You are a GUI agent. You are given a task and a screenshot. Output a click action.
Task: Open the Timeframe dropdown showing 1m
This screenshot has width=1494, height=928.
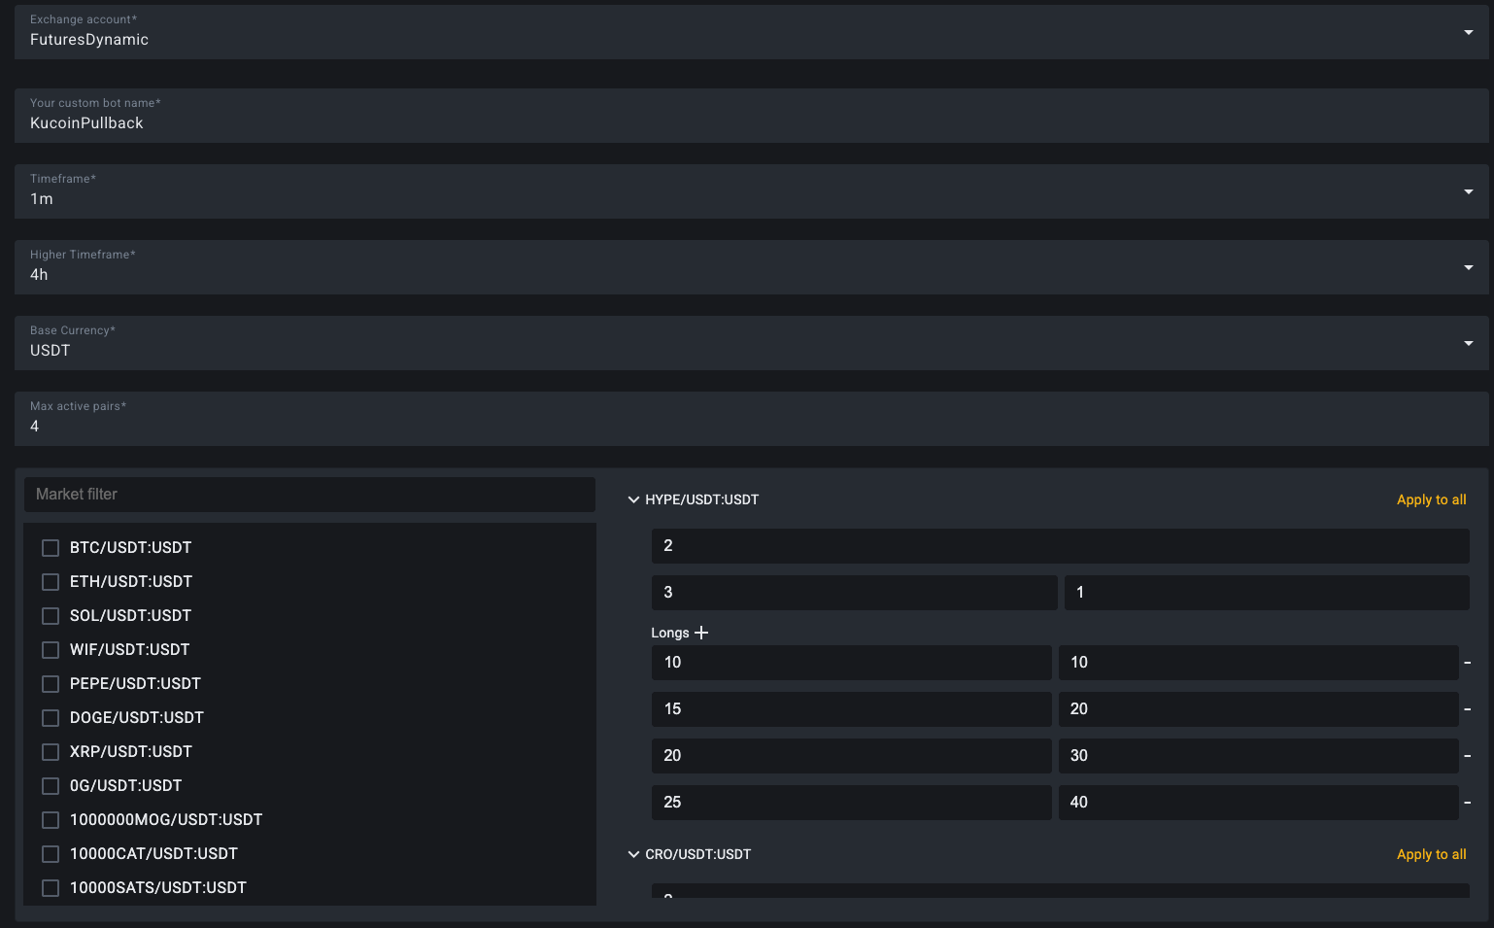[1468, 191]
